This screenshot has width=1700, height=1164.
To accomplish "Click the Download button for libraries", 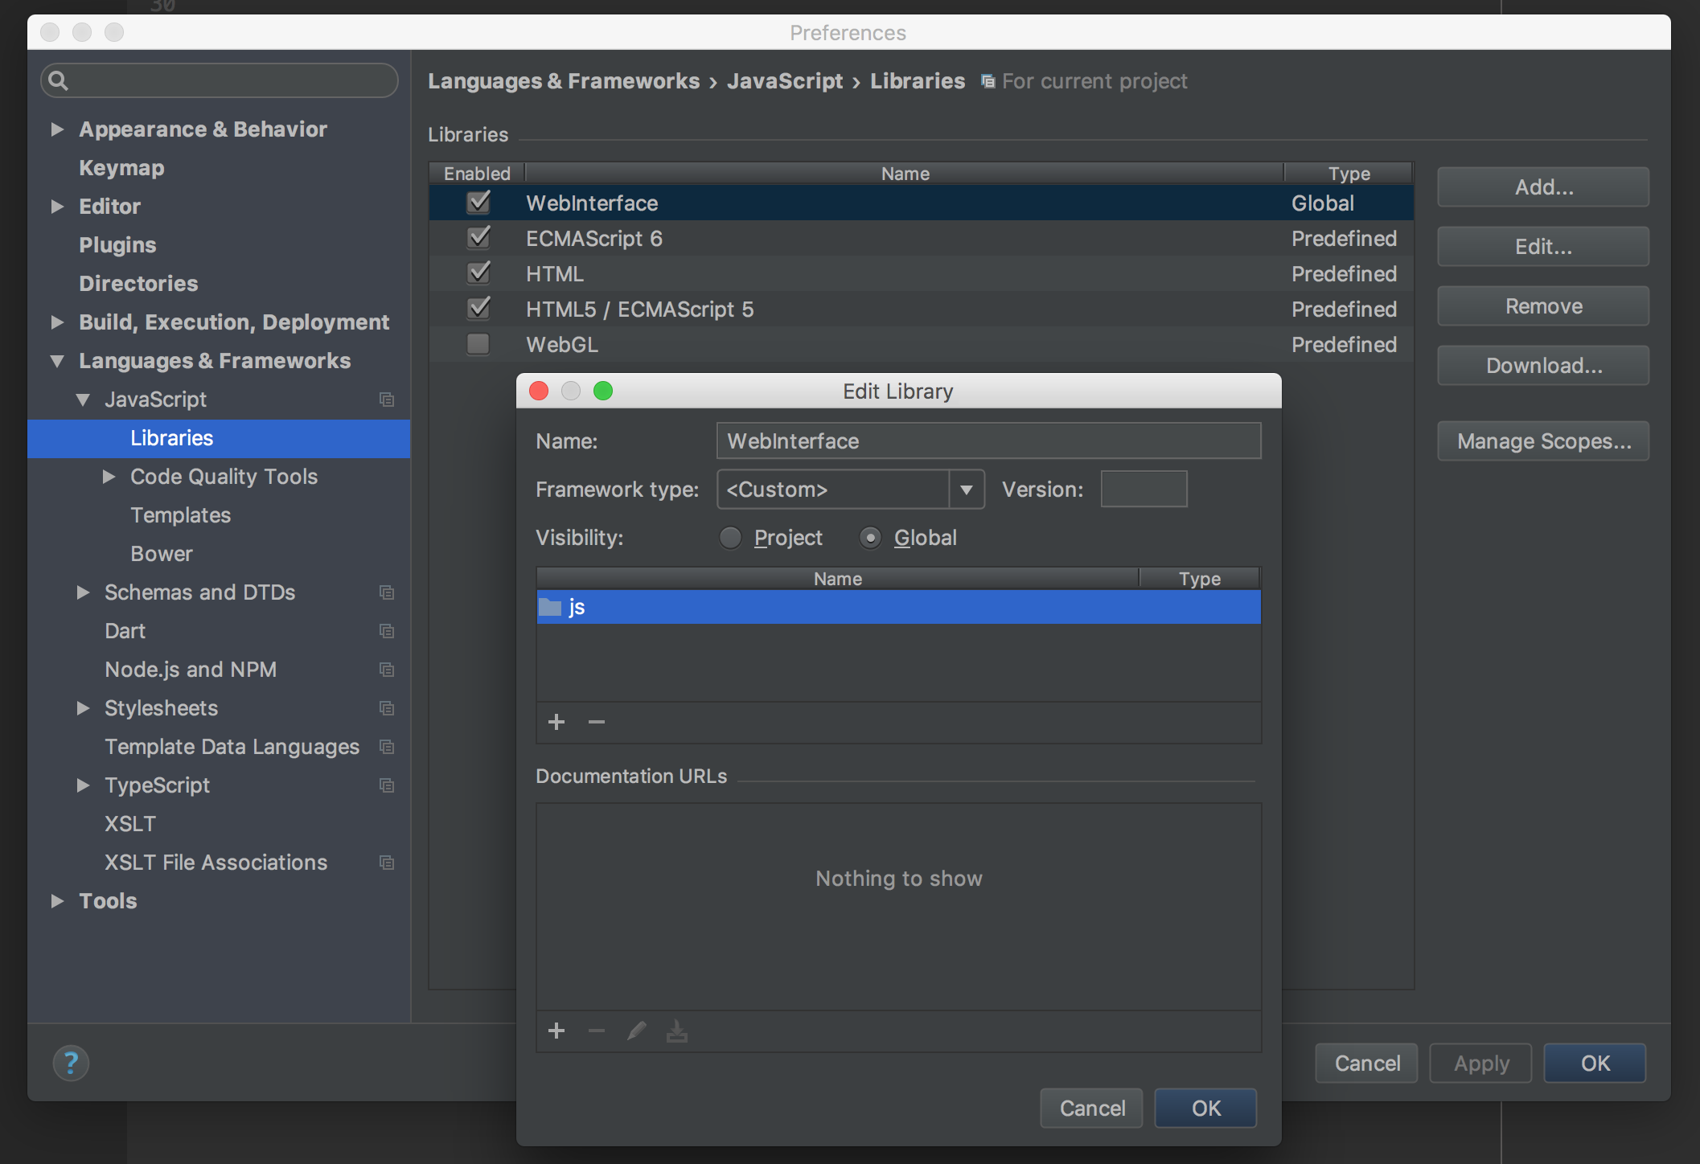I will point(1542,366).
